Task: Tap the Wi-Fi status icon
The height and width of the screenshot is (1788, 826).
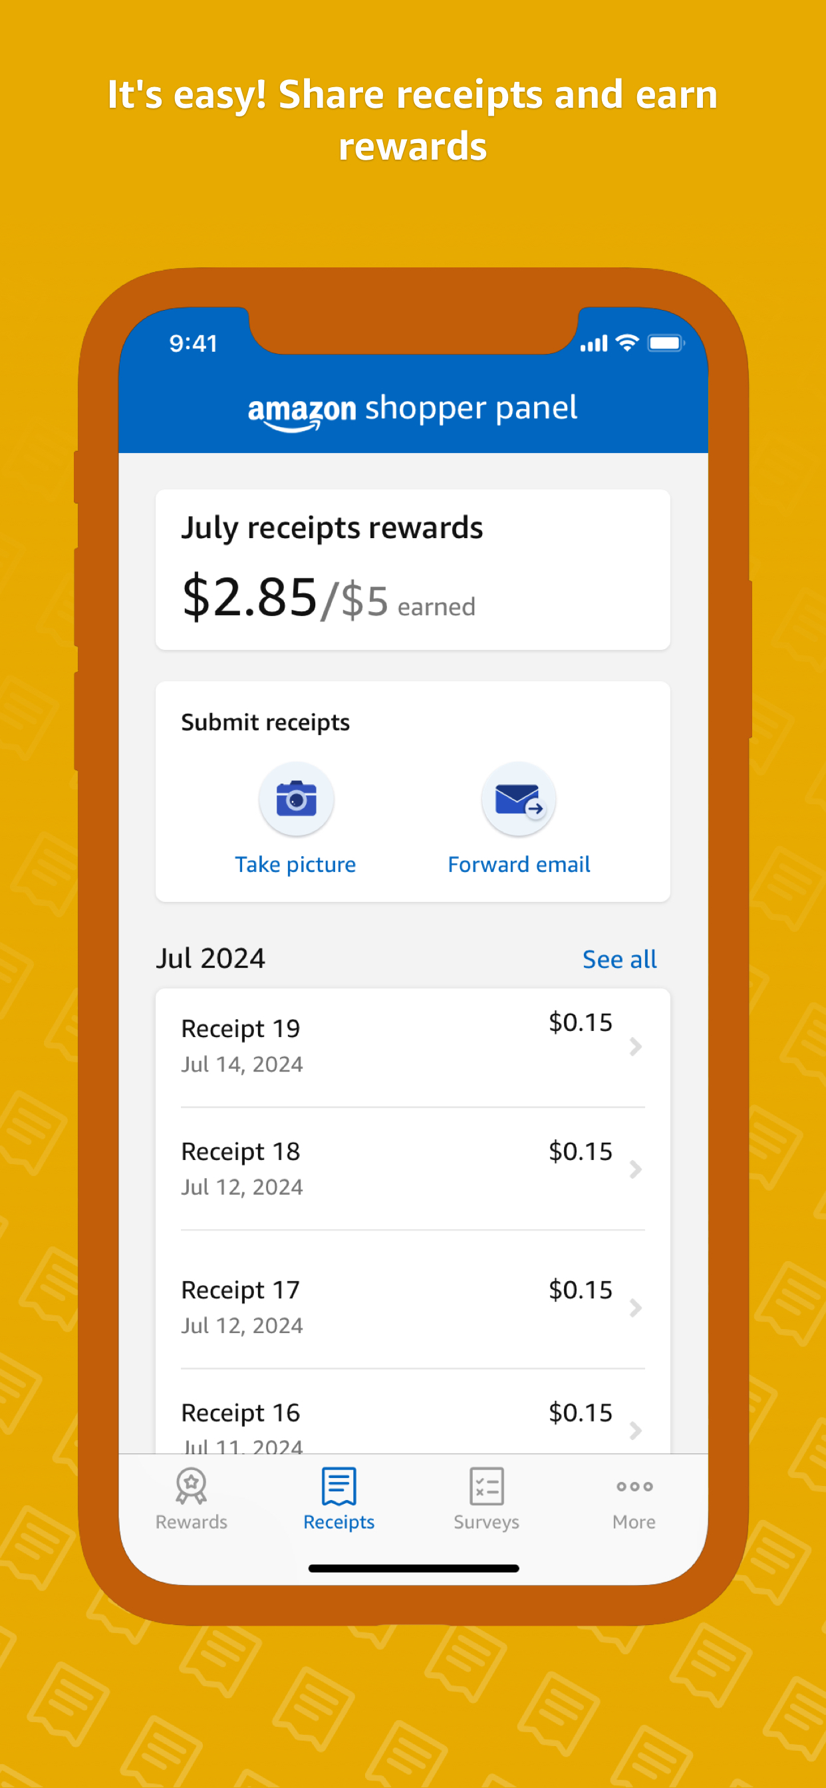Action: tap(626, 343)
